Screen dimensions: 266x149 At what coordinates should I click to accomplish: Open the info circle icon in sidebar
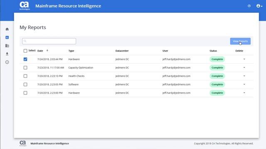7,62
